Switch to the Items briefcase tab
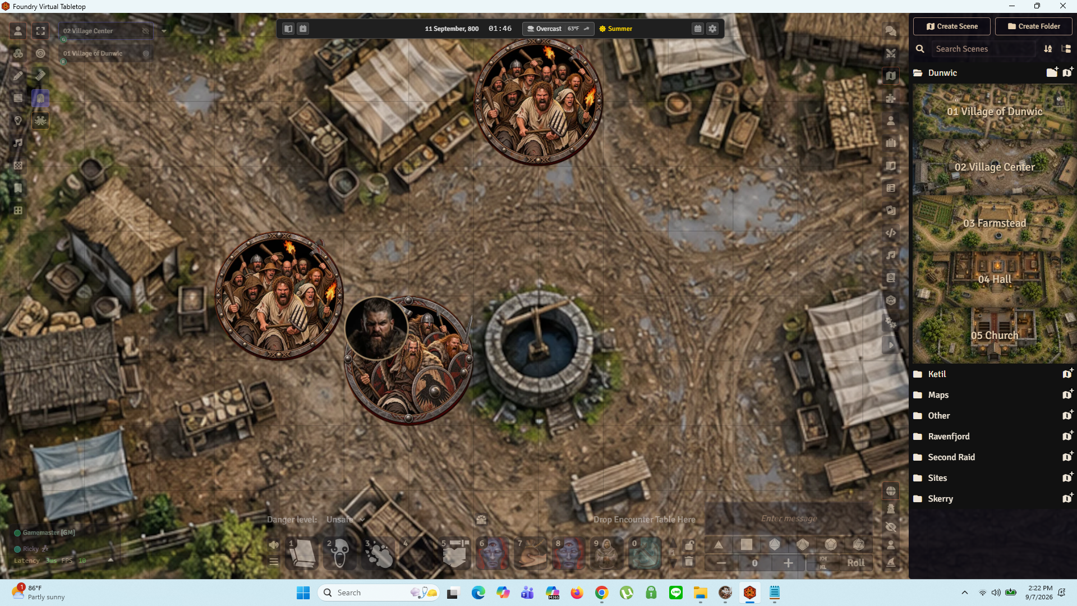The height and width of the screenshot is (606, 1077). [891, 143]
